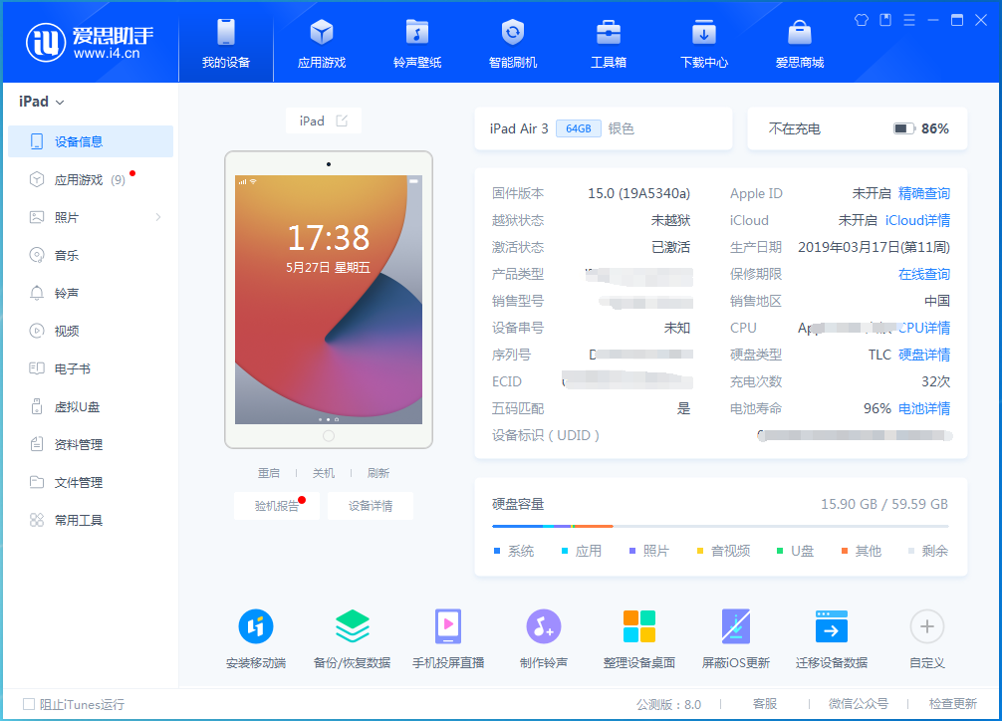Switch to the 工具箱 tab

pyautogui.click(x=608, y=42)
